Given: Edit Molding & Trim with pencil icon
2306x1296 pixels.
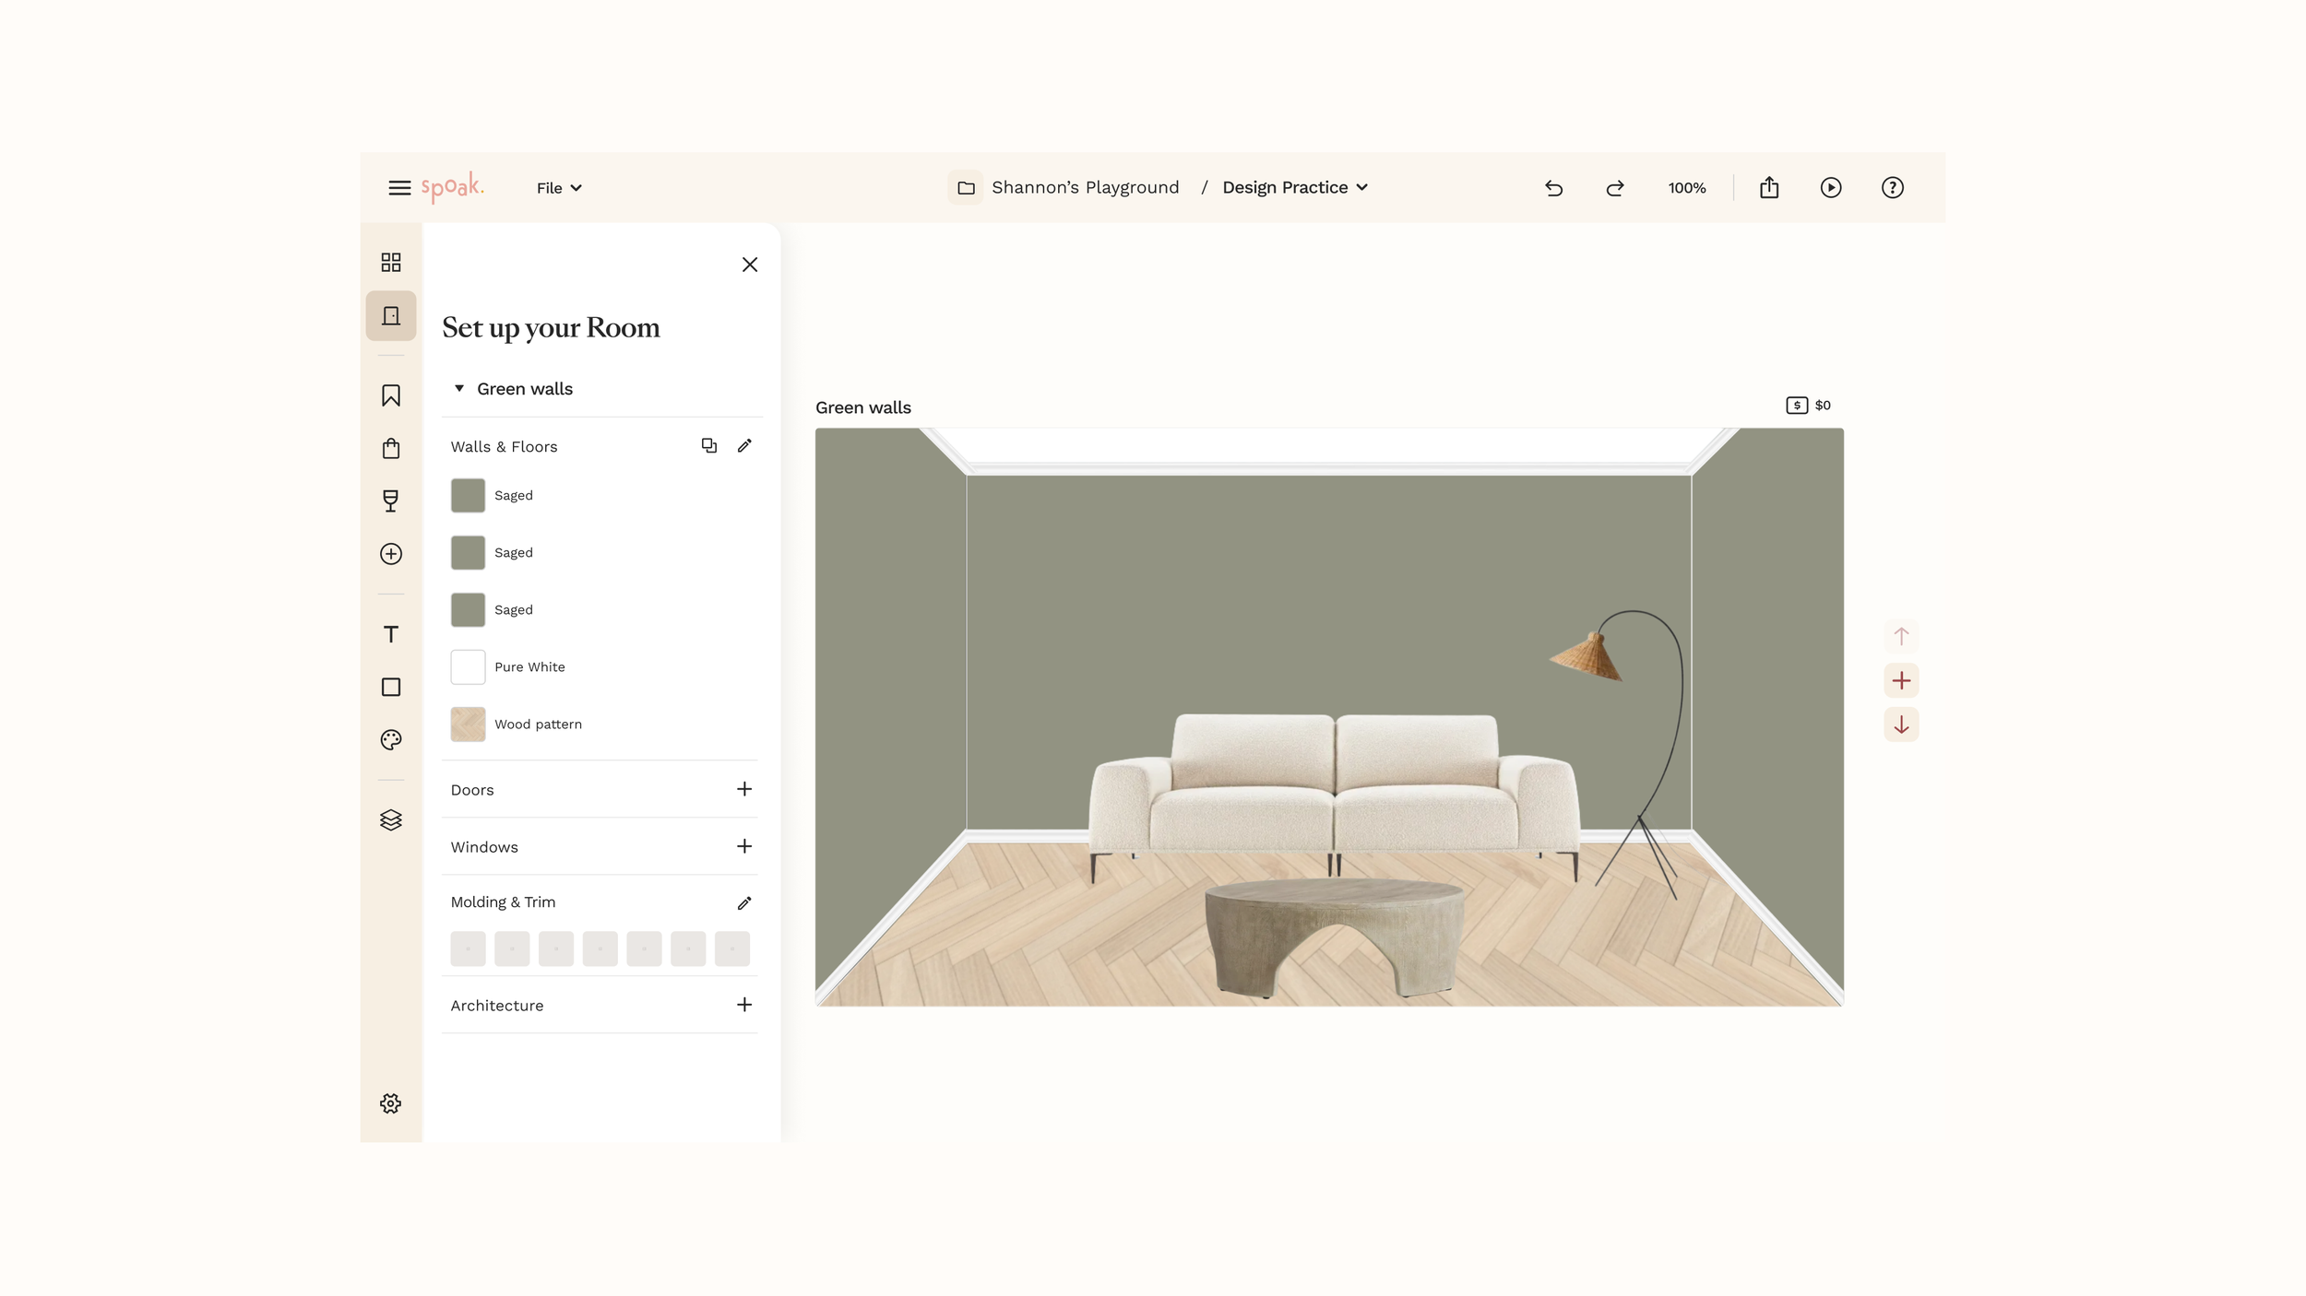Looking at the screenshot, I should [x=744, y=903].
